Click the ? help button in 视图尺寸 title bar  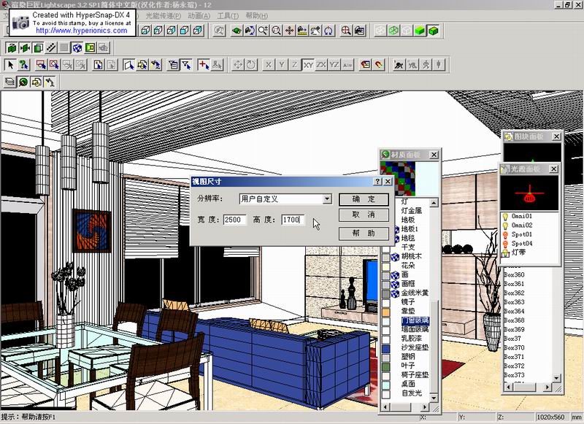377,181
